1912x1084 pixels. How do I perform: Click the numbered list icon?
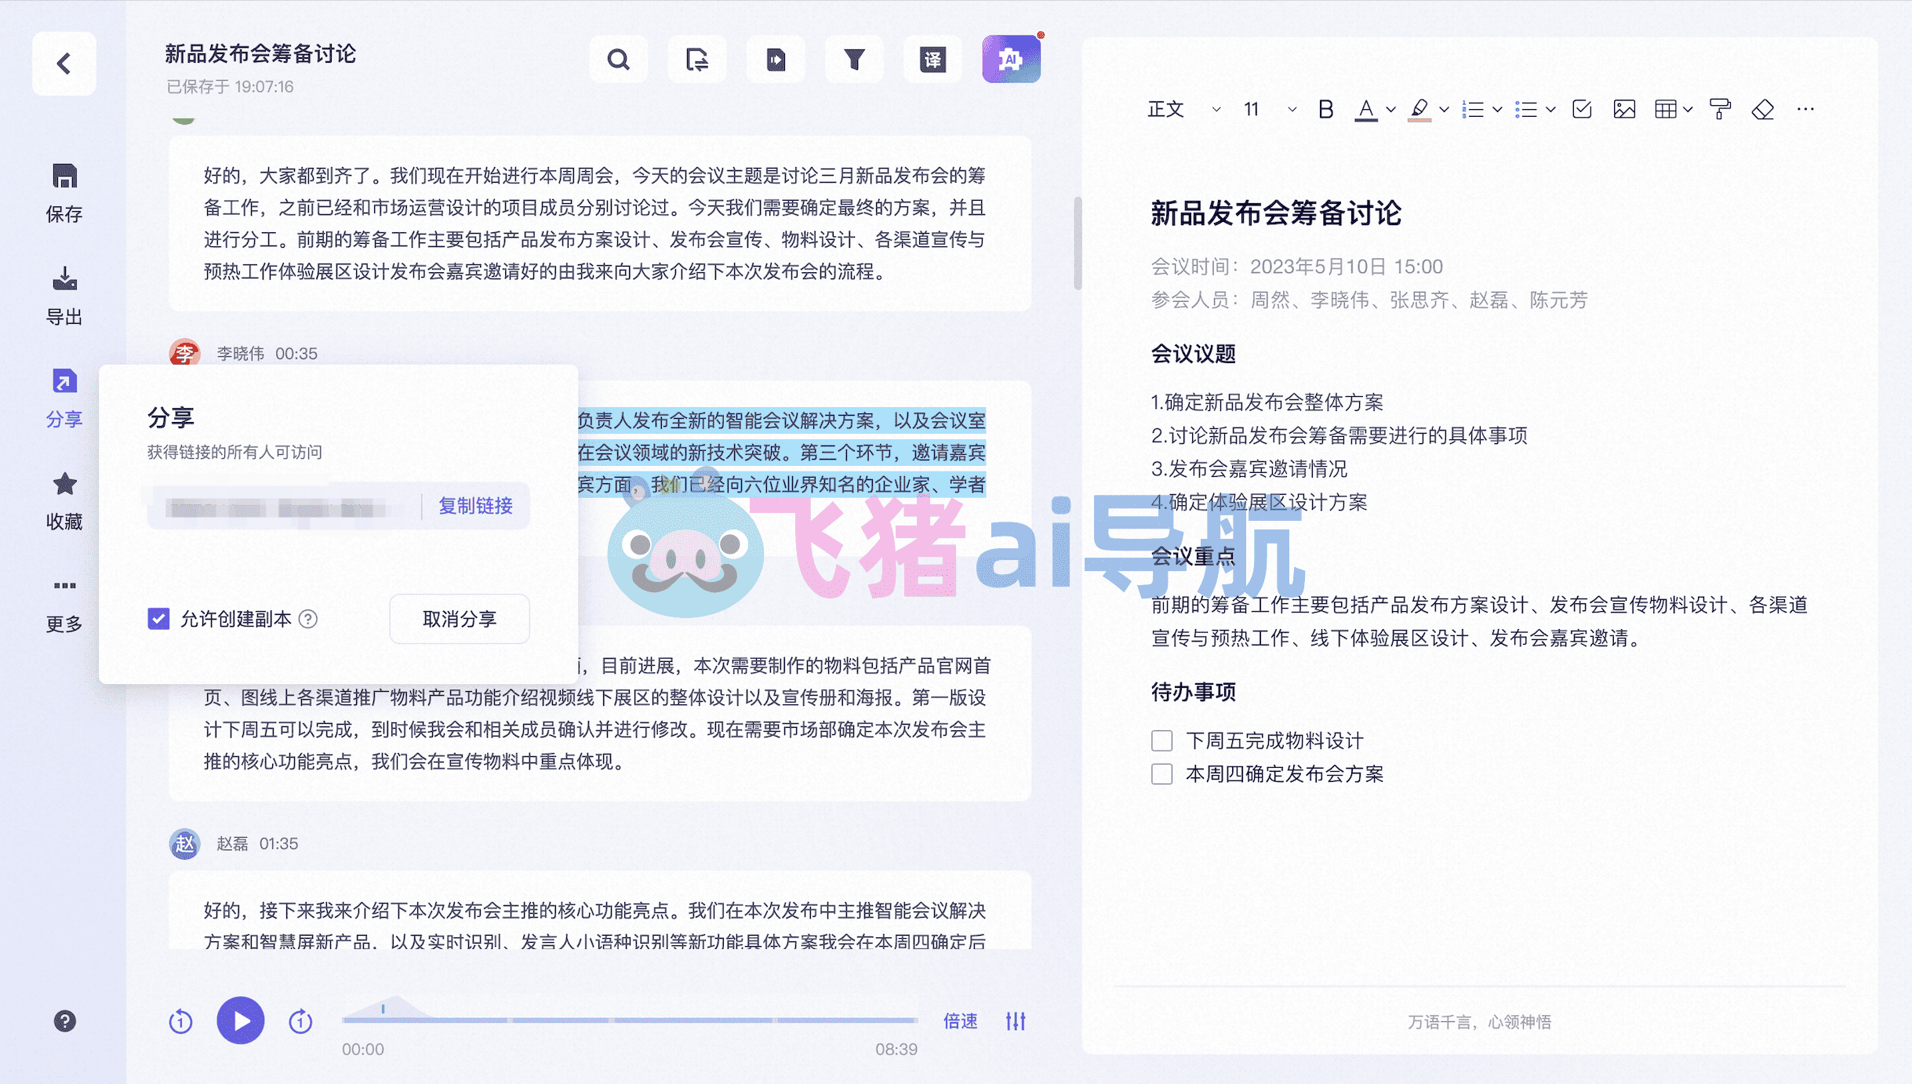1473,109
